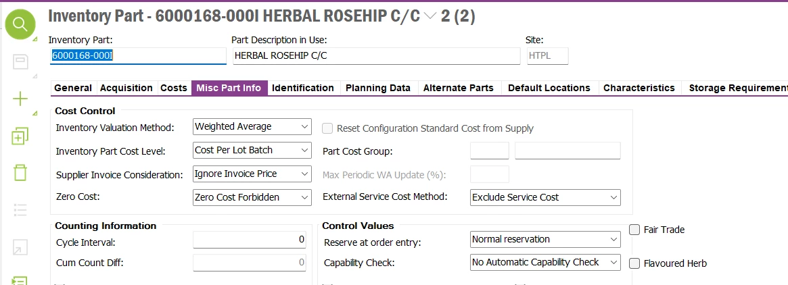The height and width of the screenshot is (285, 788).
Task: Expand the External Service Cost Method dropdown
Action: pos(545,197)
